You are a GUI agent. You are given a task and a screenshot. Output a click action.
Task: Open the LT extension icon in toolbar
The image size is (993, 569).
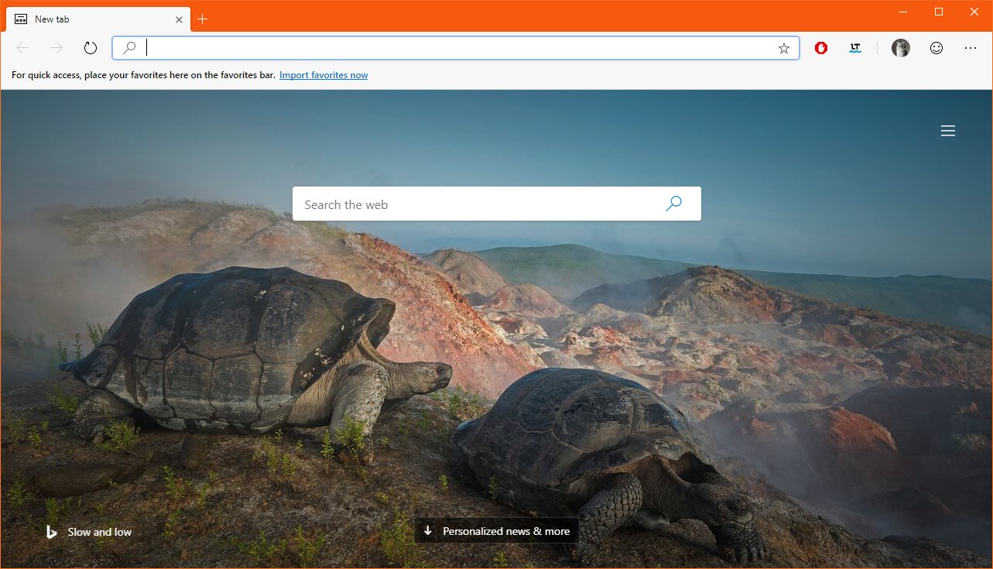pos(855,48)
